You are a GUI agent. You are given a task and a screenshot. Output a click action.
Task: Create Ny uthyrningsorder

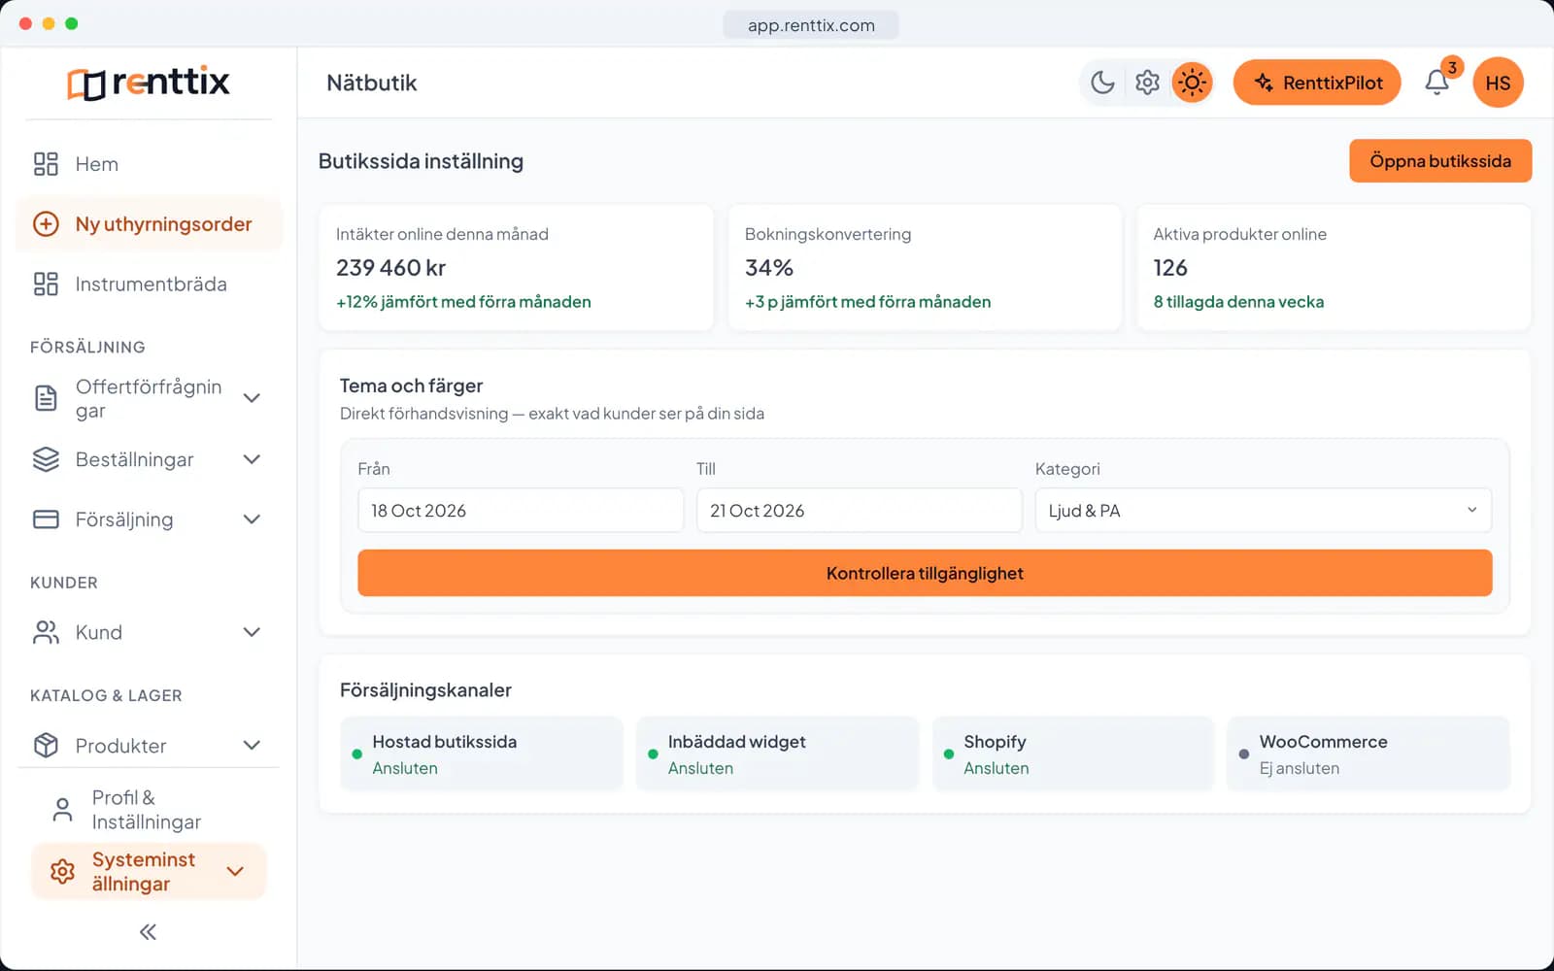click(149, 224)
